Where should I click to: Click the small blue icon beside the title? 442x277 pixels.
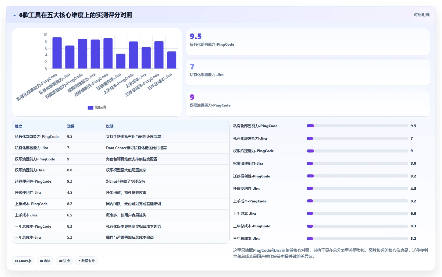pyautogui.click(x=14, y=15)
